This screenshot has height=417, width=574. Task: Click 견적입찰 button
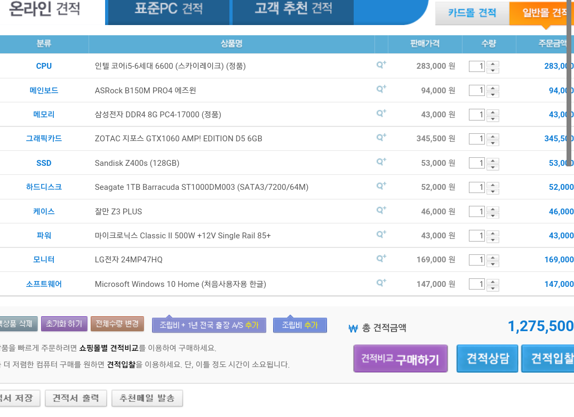tap(548, 358)
